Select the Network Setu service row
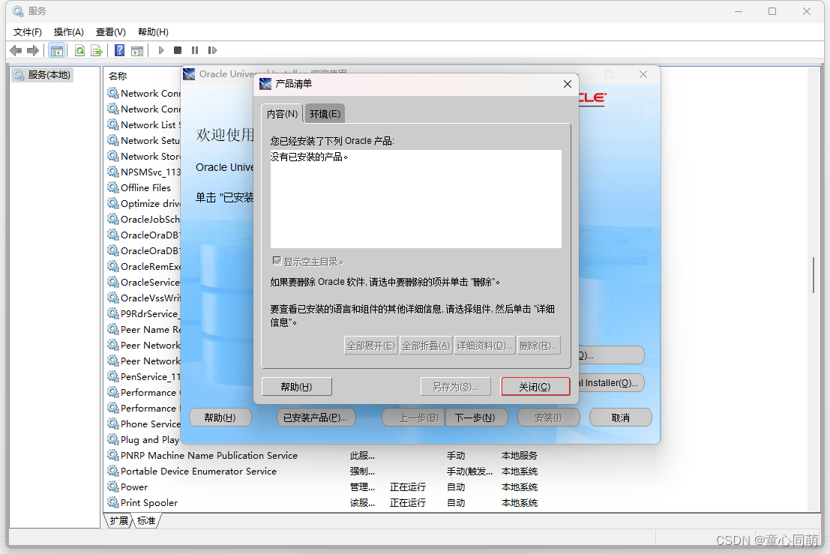 (151, 141)
